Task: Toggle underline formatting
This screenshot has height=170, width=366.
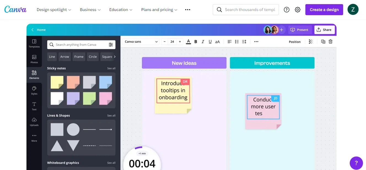Action: click(x=210, y=42)
